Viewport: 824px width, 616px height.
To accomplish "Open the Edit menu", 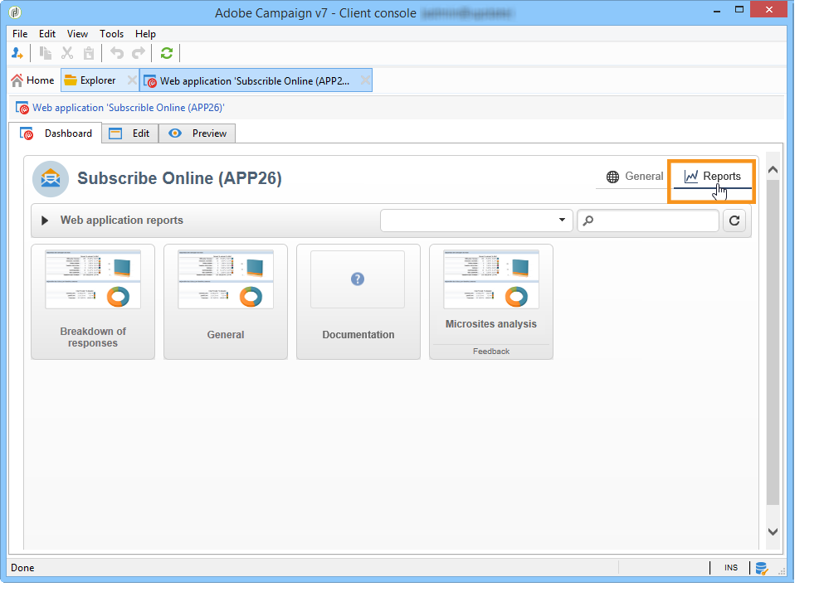I will click(x=46, y=34).
